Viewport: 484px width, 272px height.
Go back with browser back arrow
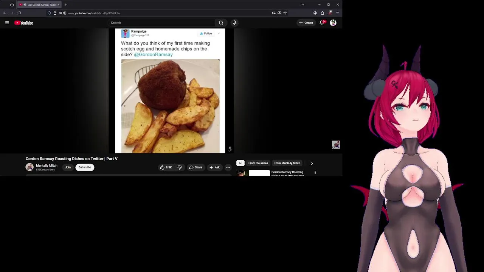pyautogui.click(x=5, y=13)
